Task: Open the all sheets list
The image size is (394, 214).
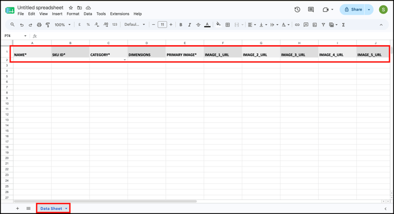Action: click(28, 209)
